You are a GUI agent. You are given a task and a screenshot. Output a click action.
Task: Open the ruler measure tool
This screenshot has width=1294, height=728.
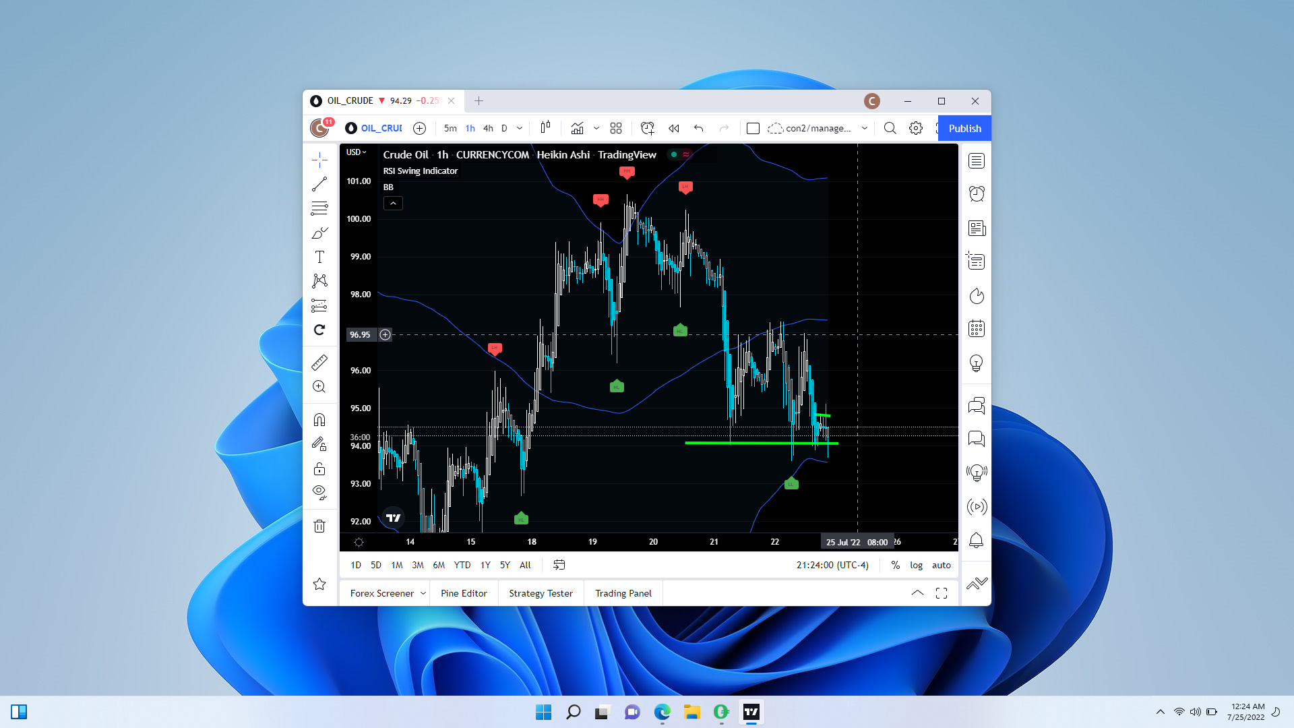click(319, 363)
